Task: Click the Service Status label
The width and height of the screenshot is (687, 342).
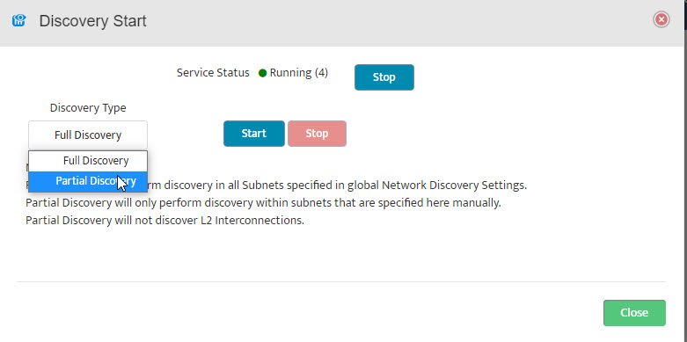Action: click(x=213, y=73)
